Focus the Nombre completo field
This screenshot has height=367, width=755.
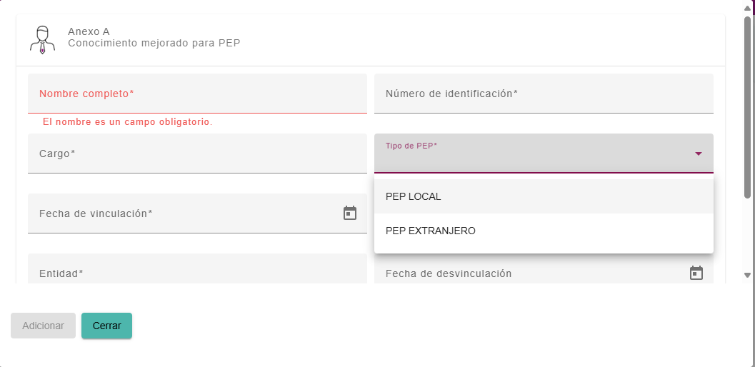coord(197,94)
